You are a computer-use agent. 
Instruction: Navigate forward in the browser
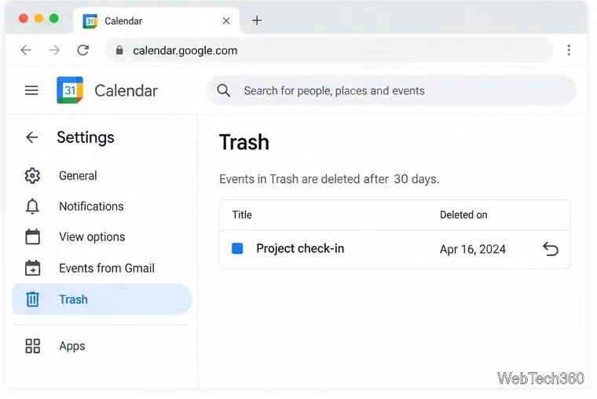[x=54, y=50]
